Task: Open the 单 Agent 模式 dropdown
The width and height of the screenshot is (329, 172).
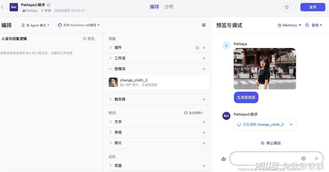Action: click(x=35, y=25)
